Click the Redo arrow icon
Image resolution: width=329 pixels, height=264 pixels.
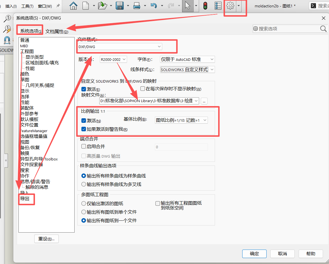[171, 6]
